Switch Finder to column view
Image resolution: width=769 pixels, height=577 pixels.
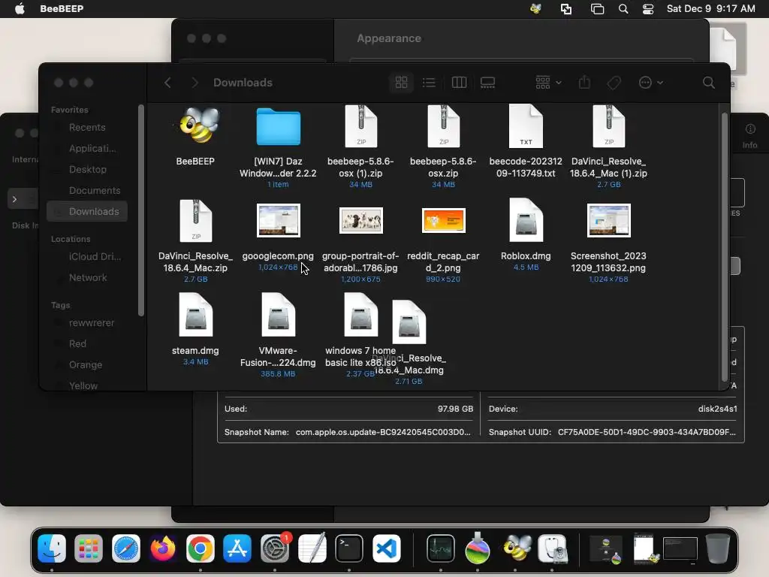click(x=459, y=83)
